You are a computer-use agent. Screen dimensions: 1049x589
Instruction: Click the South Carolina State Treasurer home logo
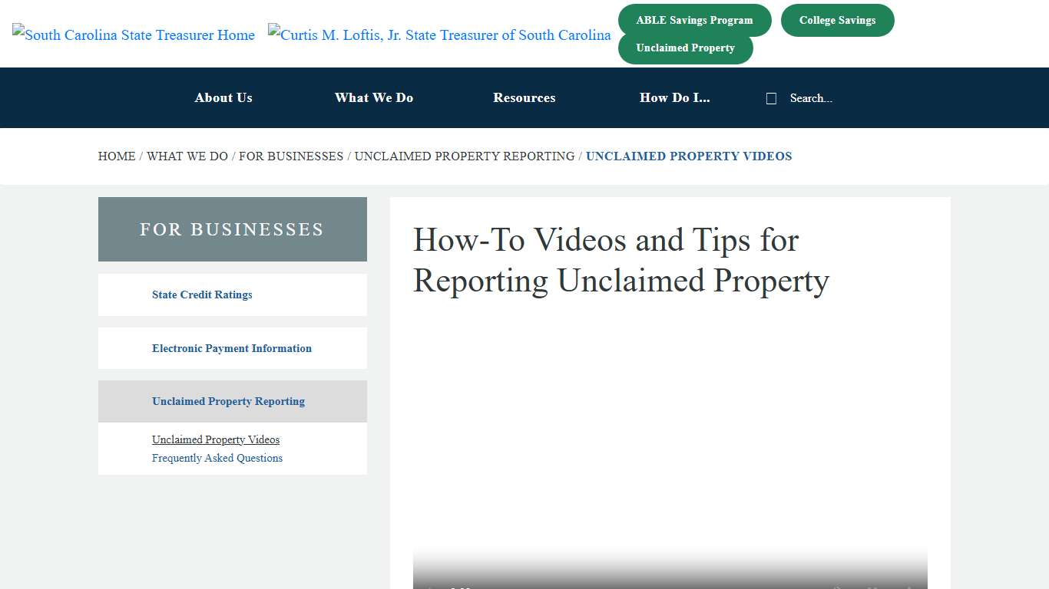click(x=133, y=35)
